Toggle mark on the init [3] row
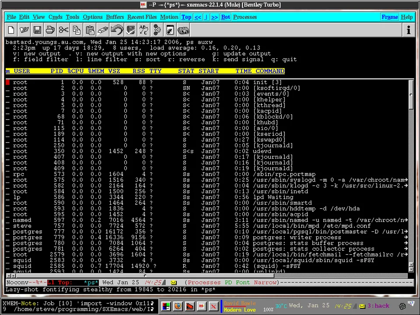The image size is (420, 315). pos(7,82)
